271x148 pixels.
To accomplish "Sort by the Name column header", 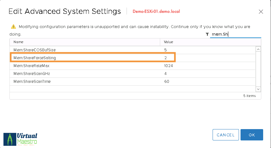I will coord(19,42).
